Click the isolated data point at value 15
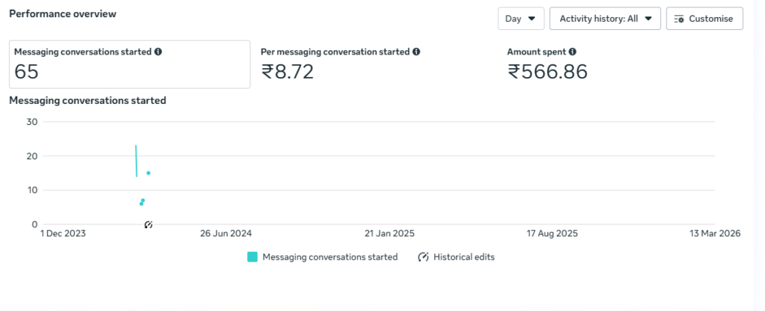This screenshot has height=311, width=765. (x=149, y=173)
